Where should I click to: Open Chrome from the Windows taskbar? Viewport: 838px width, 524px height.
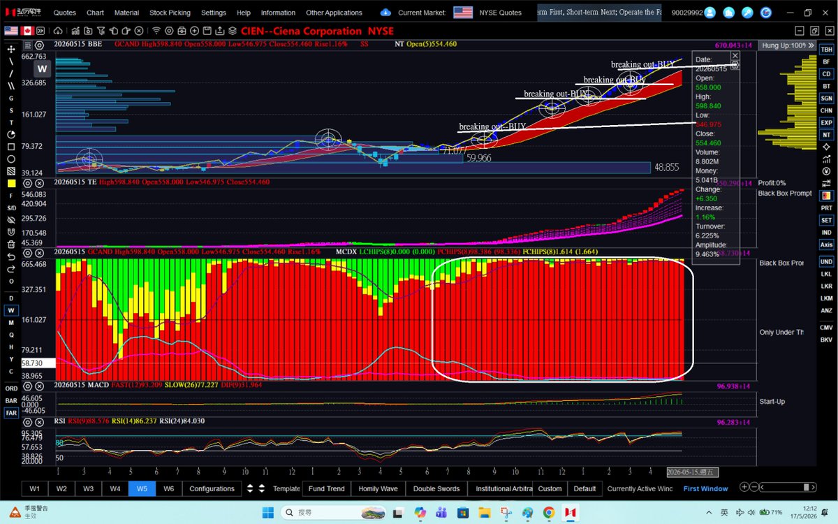click(548, 512)
